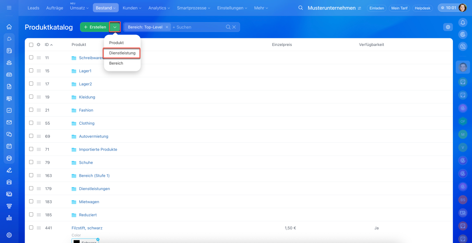Choose Dienstleistung from the create menu
The height and width of the screenshot is (243, 472).
[122, 53]
